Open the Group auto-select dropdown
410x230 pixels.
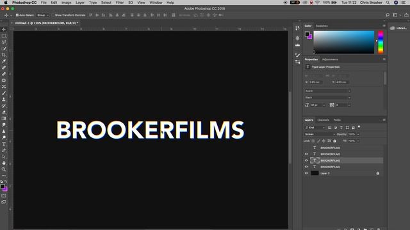point(43,15)
